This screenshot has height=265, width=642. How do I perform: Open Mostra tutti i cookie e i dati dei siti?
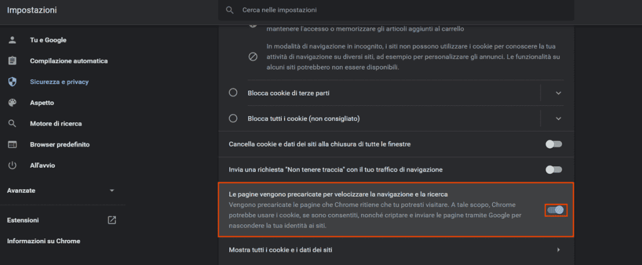coord(396,249)
